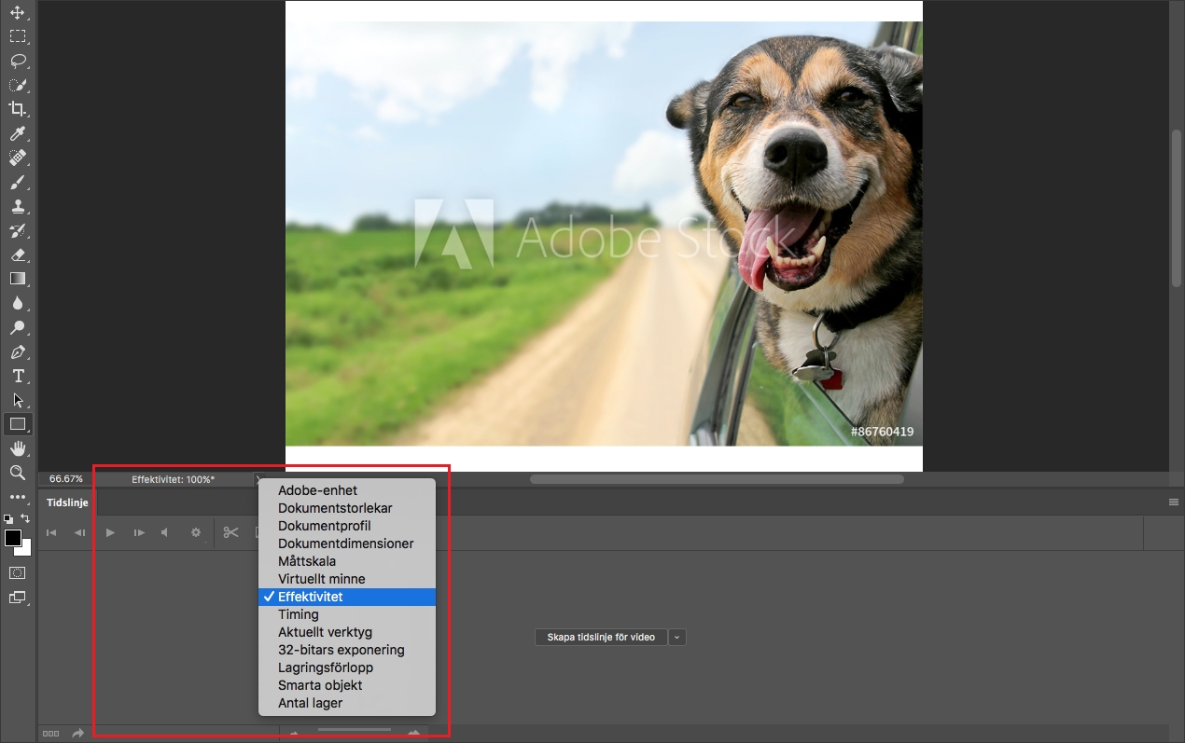Image resolution: width=1185 pixels, height=743 pixels.
Task: Change the screen mode
Action: (18, 597)
